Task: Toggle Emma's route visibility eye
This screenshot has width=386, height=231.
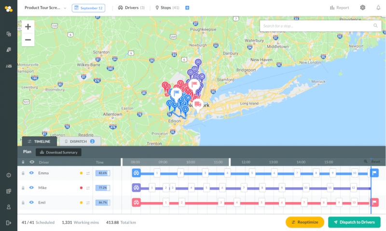Action: 31,173
